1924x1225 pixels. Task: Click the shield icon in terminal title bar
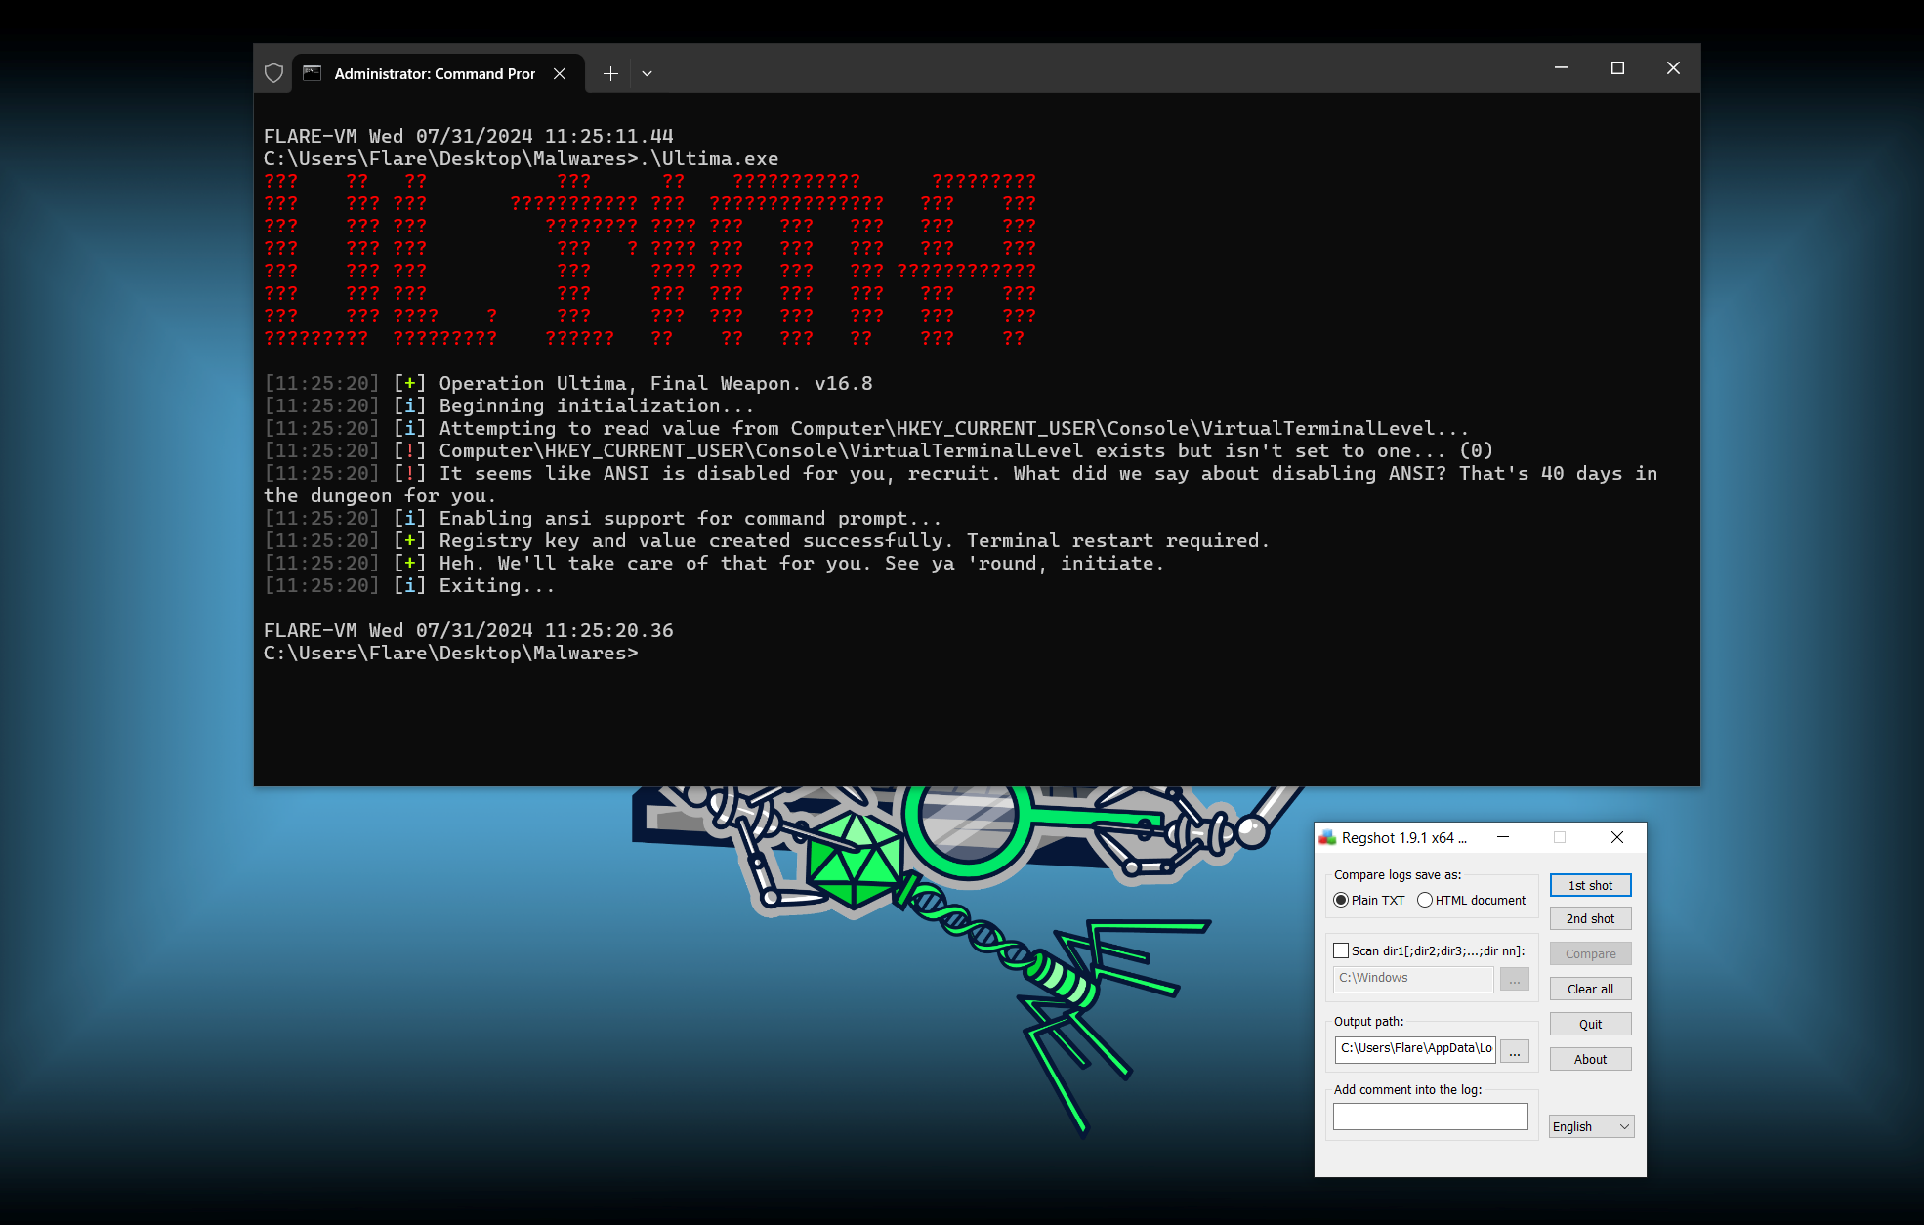point(274,73)
